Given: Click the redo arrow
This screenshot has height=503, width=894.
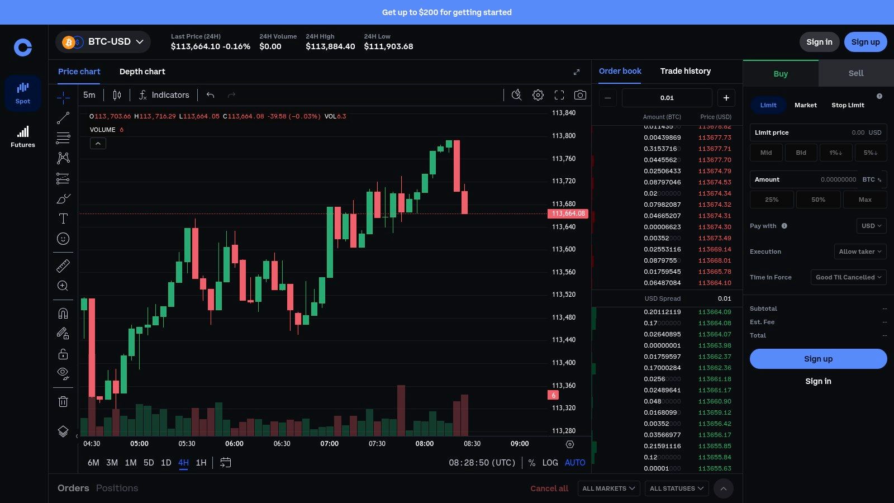Looking at the screenshot, I should (231, 95).
